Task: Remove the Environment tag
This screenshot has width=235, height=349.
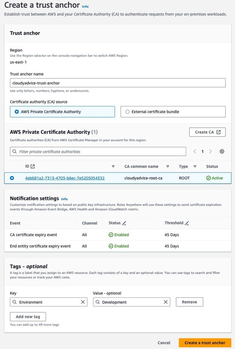Action: 190,302
